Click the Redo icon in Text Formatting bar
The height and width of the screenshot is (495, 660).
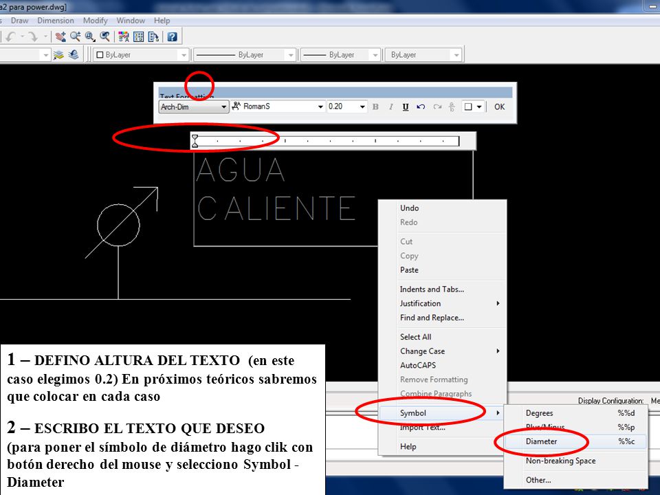coord(437,107)
